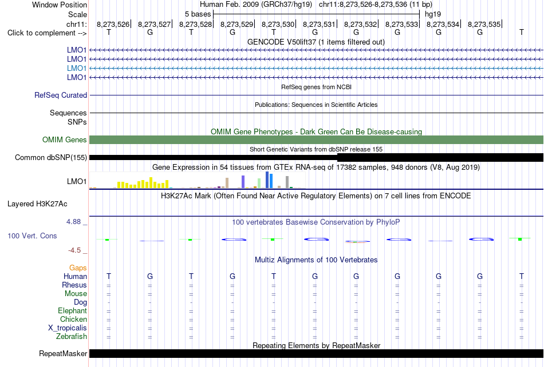Click the Zebrafish alignment row label
This screenshot has height=367, width=544.
pos(72,336)
